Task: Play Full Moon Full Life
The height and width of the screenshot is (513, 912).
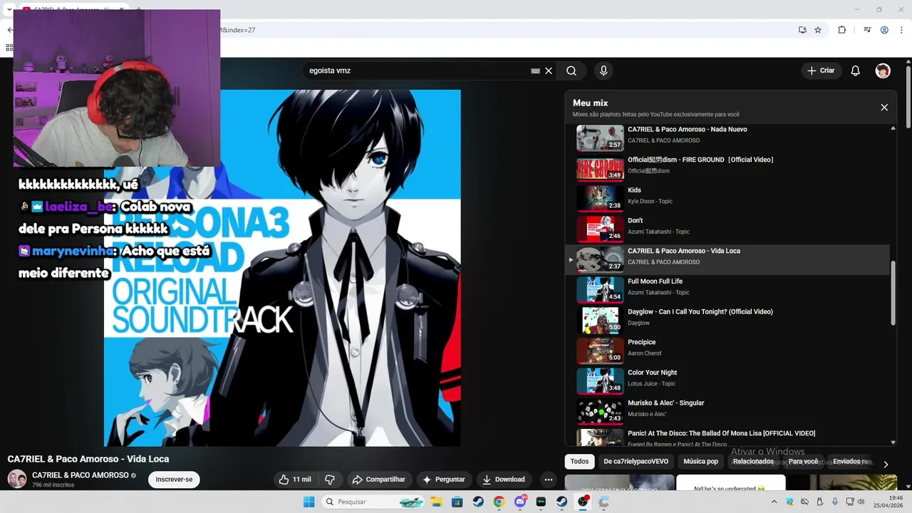Action: (728, 290)
